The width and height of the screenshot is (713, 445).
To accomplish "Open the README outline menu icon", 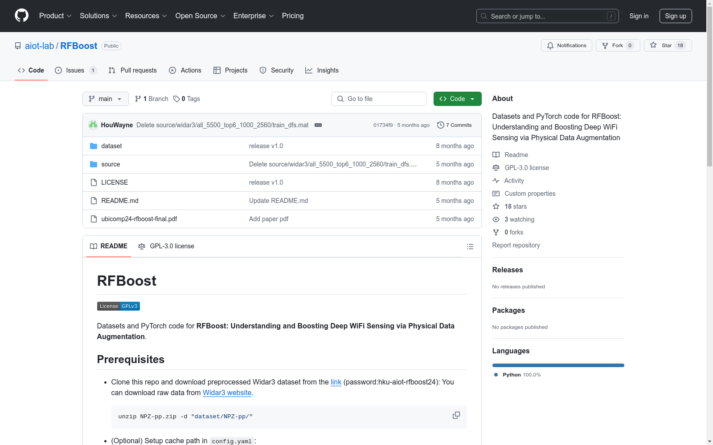I will click(470, 247).
